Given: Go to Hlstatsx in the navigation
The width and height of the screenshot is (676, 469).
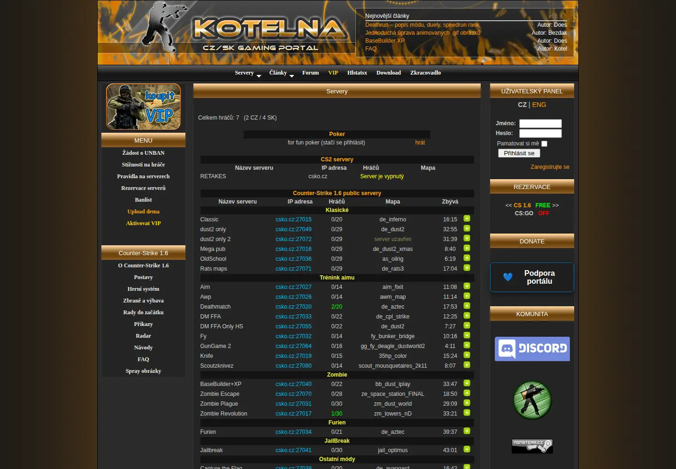Looking at the screenshot, I should (357, 73).
